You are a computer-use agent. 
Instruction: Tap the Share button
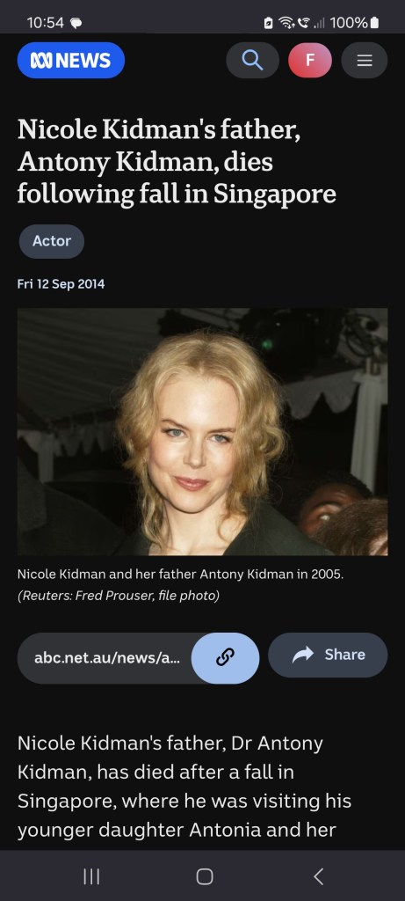pos(328,655)
